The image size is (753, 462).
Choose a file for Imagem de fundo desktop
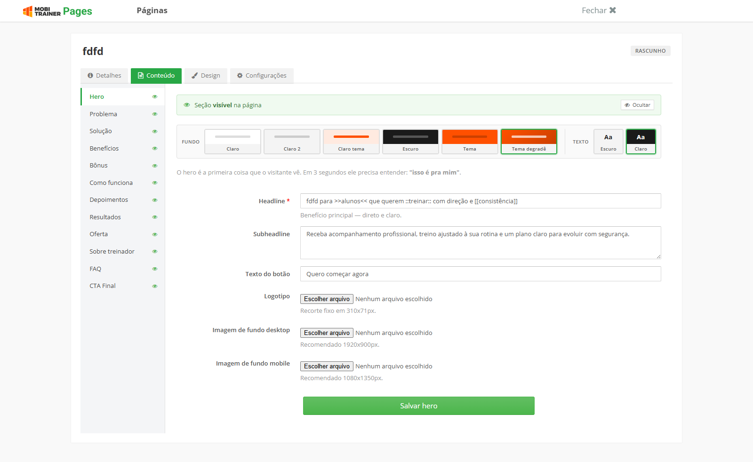(327, 333)
